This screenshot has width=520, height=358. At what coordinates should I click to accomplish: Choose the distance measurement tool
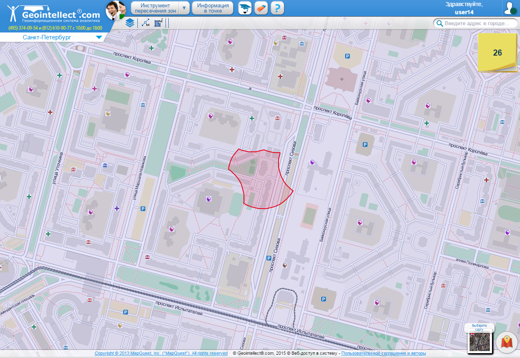[146, 23]
